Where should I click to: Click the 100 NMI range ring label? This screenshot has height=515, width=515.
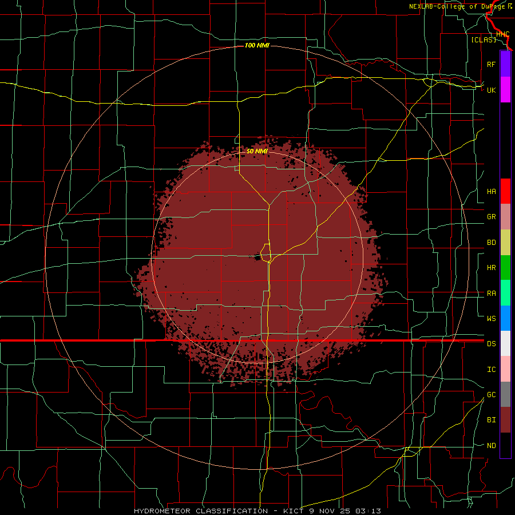point(257,45)
